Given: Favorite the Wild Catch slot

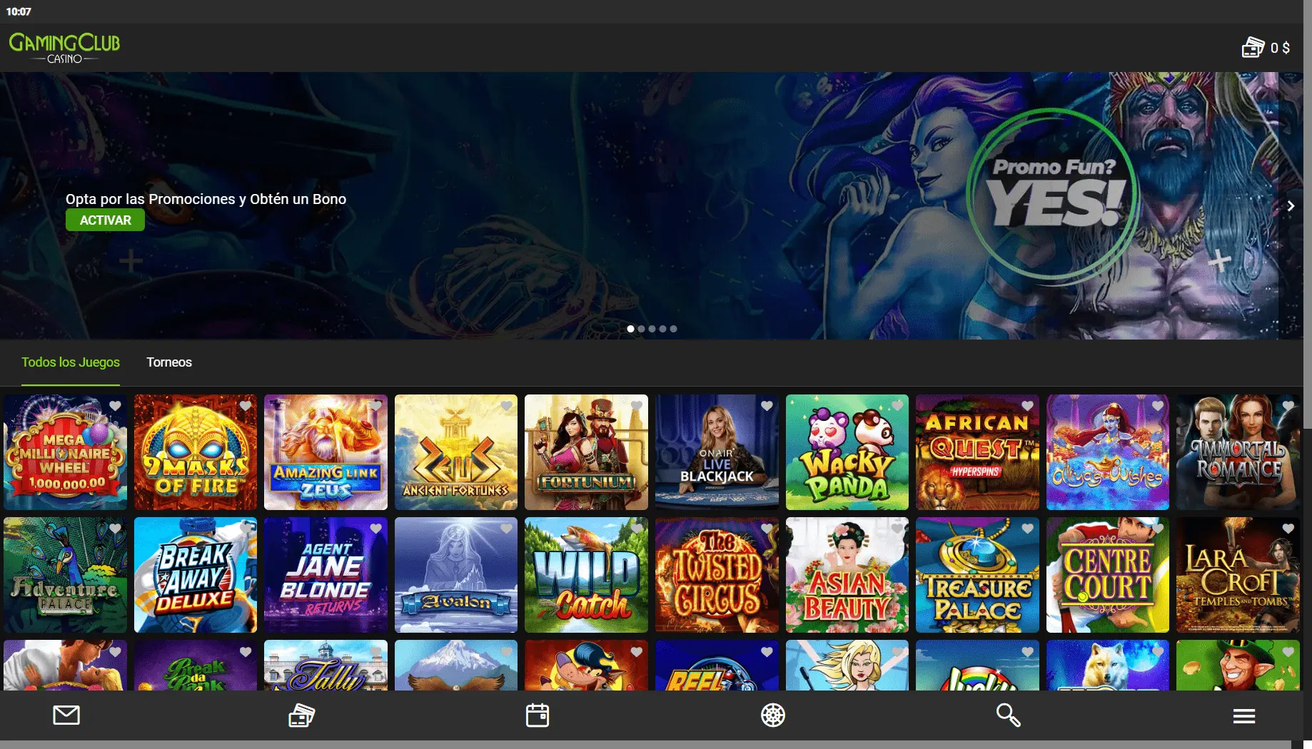Looking at the screenshot, I should pyautogui.click(x=637, y=529).
